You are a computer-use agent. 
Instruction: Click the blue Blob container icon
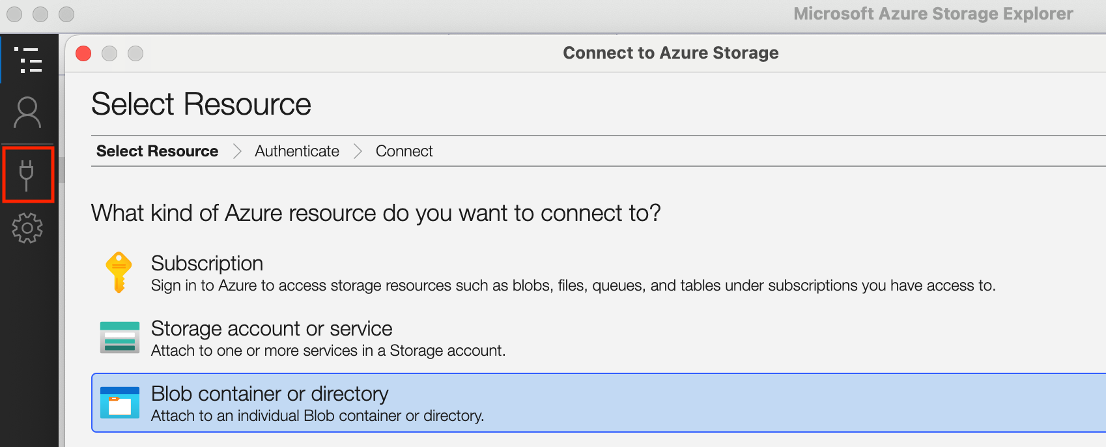[120, 403]
